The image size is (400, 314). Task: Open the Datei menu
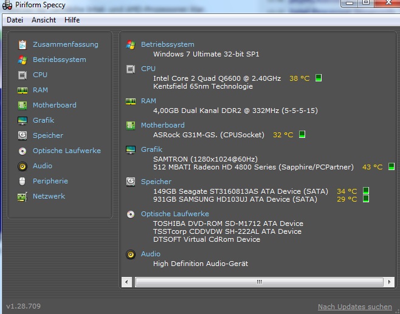15,20
